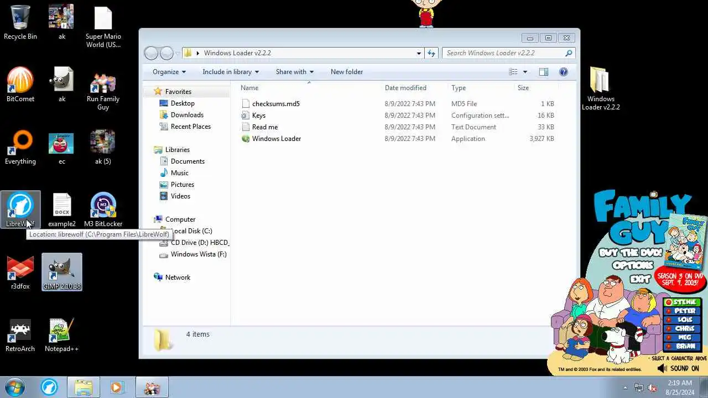708x398 pixels.
Task: Change view using the views icon button
Action: tap(513, 72)
